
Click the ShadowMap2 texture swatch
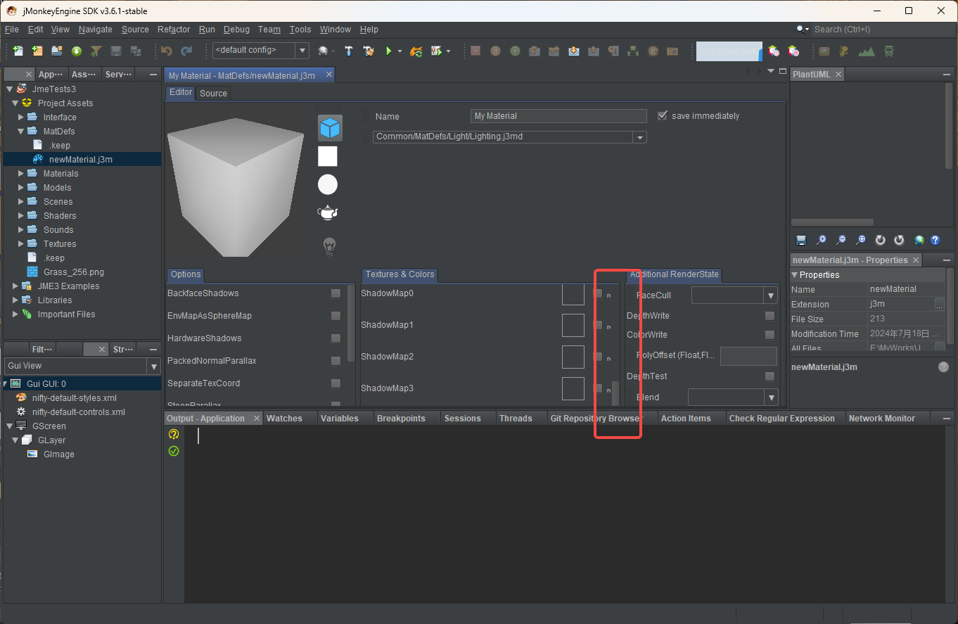(x=573, y=357)
